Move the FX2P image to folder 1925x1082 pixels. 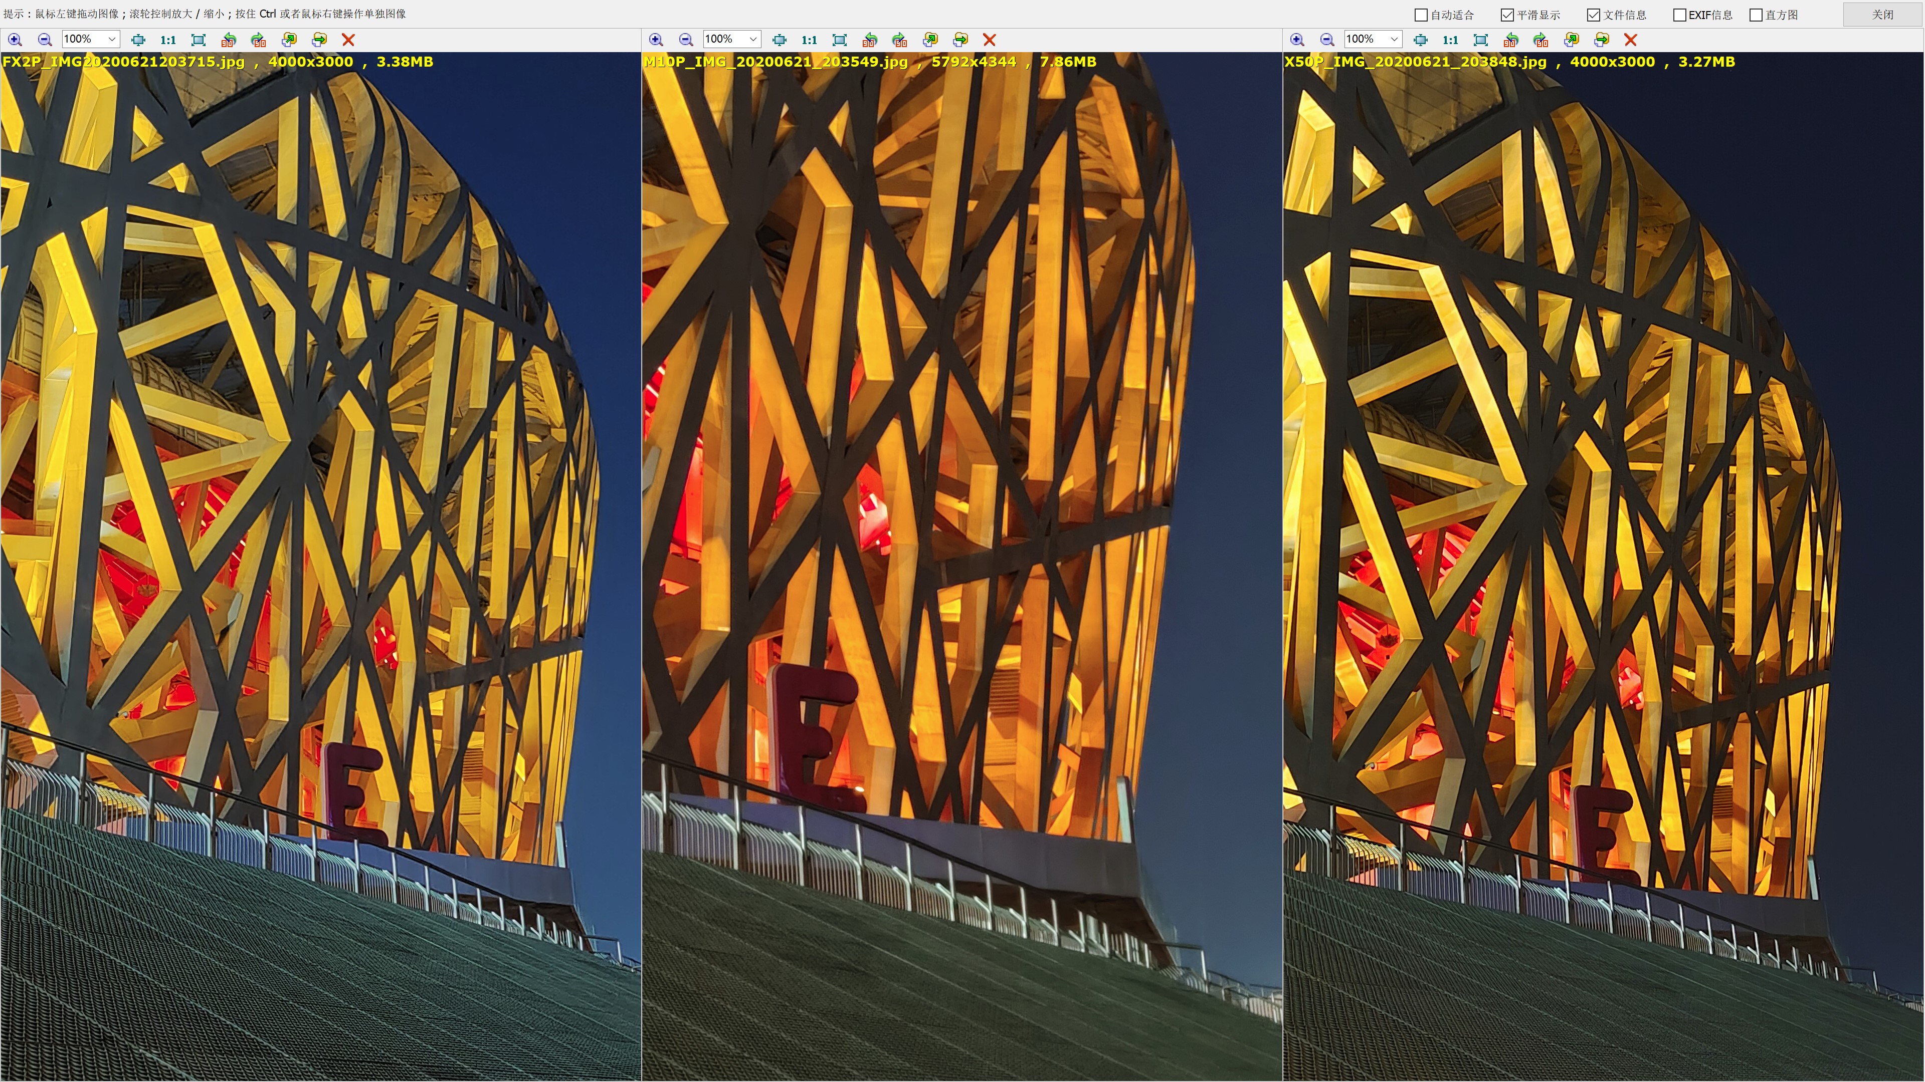pos(319,40)
